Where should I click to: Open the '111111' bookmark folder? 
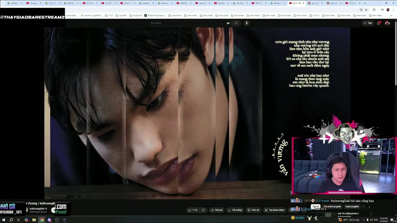(x=314, y=15)
